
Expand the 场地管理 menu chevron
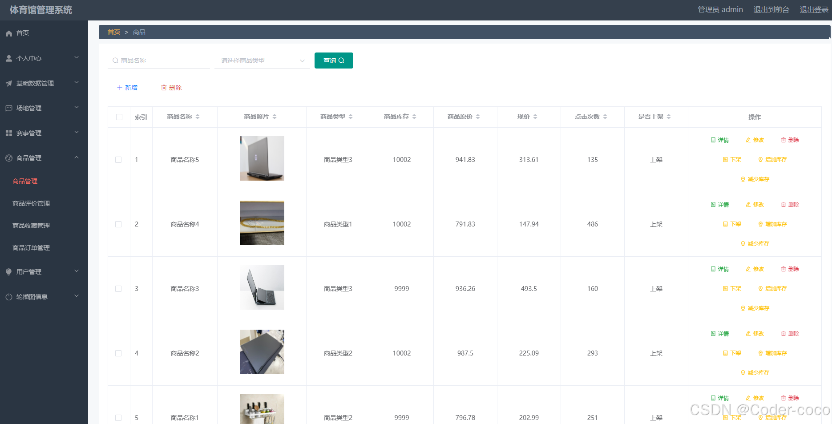click(77, 107)
